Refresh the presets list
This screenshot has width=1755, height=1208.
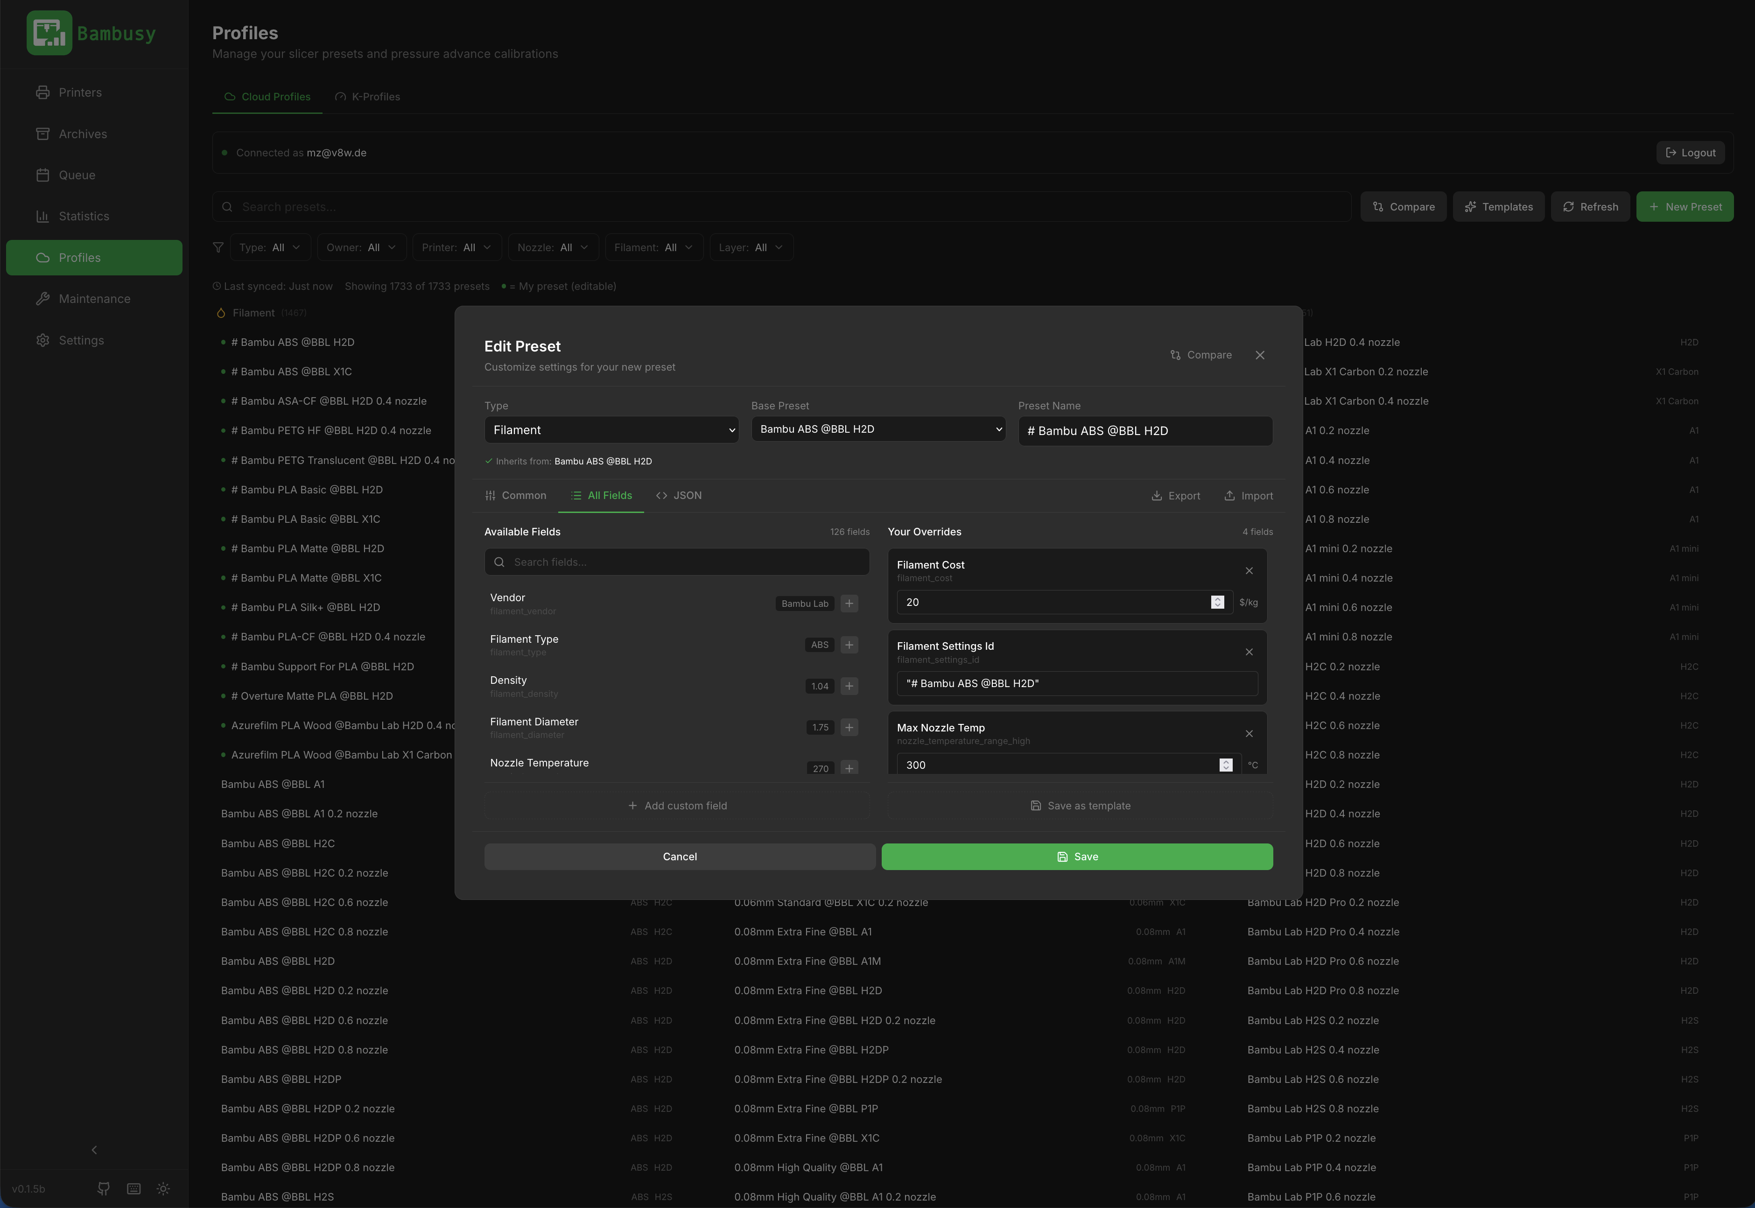pyautogui.click(x=1590, y=207)
